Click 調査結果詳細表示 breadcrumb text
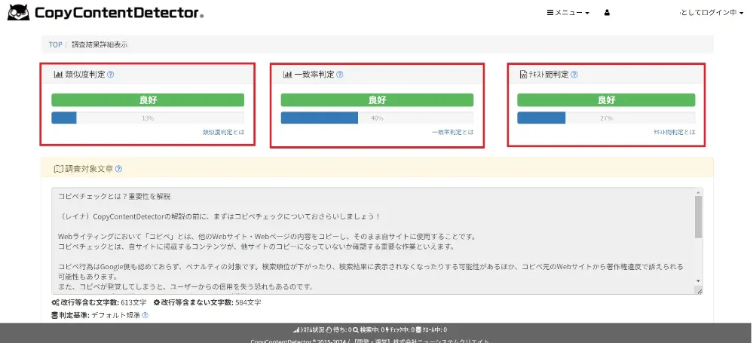The width and height of the screenshot is (753, 343). pos(99,44)
